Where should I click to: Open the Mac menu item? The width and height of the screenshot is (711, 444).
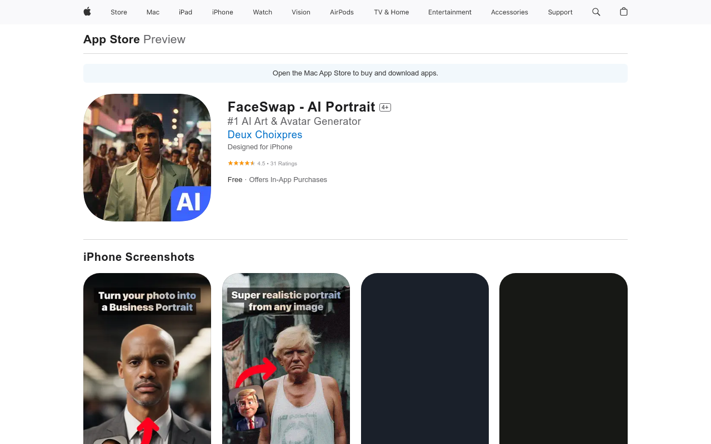coord(153,12)
